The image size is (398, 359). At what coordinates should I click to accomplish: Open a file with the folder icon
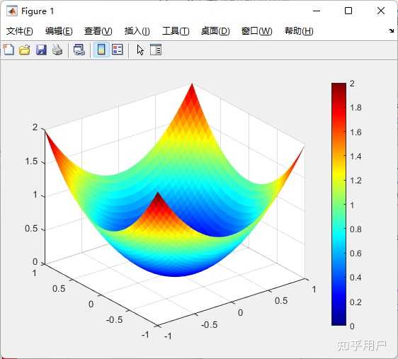[x=25, y=50]
